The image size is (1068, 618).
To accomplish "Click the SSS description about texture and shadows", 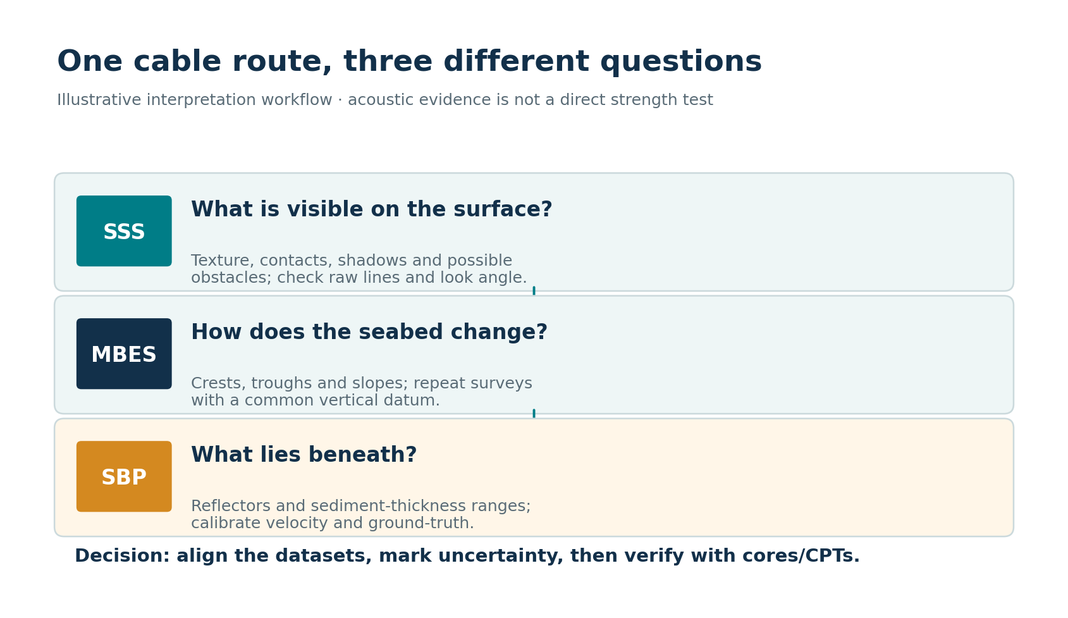I will [359, 269].
